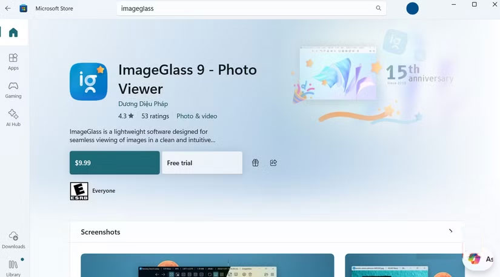Minimize the Microsoft Store window
Viewport: 500px width, 277px height.
point(454,4)
